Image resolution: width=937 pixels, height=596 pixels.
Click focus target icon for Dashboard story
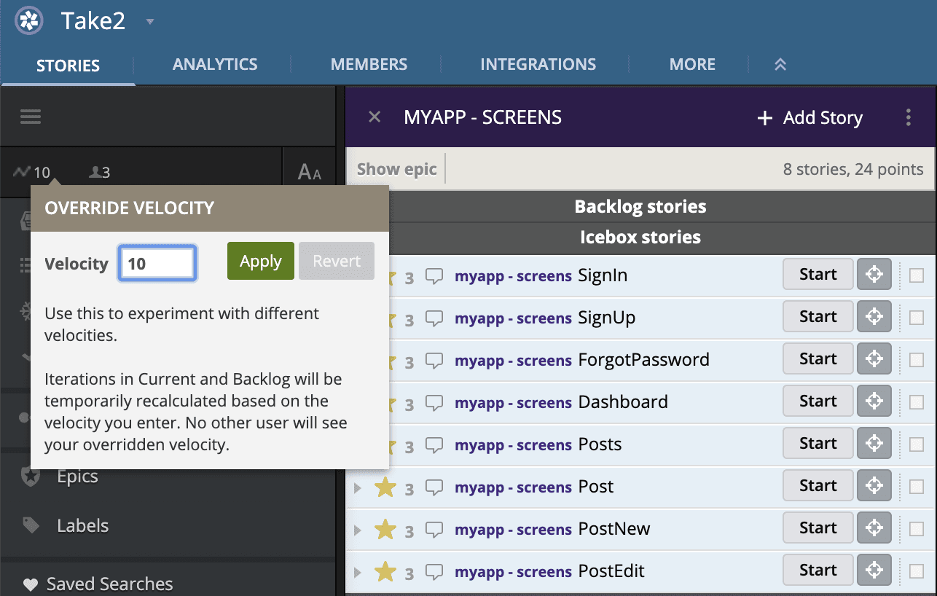coord(874,401)
